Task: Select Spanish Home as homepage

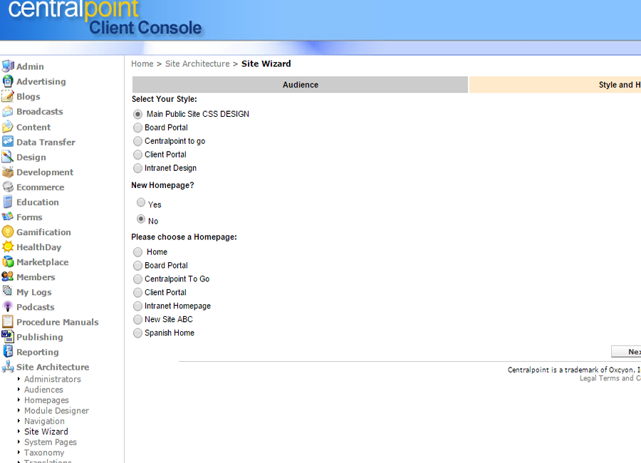Action: tap(138, 333)
